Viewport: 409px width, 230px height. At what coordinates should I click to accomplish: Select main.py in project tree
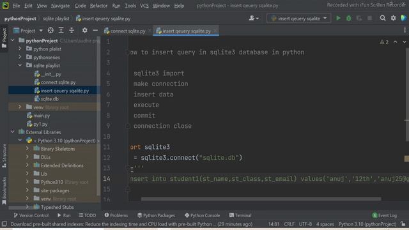[38, 116]
